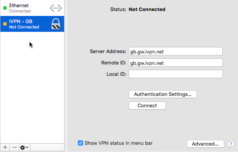Image resolution: width=238 pixels, height=152 pixels.
Task: Expand the chevron next to the gear
Action: 27,147
